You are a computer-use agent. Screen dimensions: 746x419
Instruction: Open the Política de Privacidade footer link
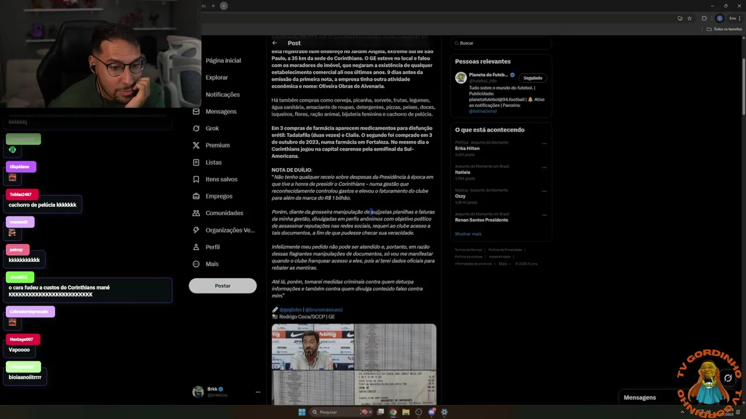tap(505, 250)
